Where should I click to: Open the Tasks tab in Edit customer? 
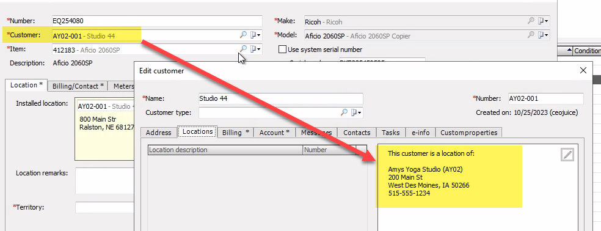point(390,133)
